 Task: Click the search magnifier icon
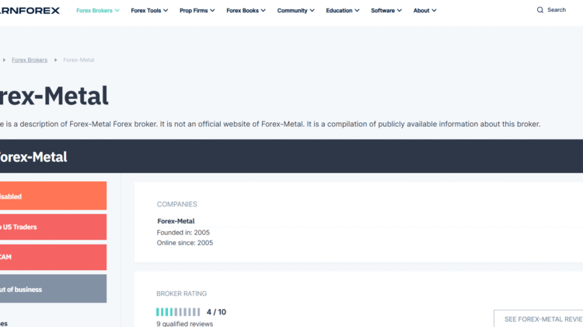[540, 10]
